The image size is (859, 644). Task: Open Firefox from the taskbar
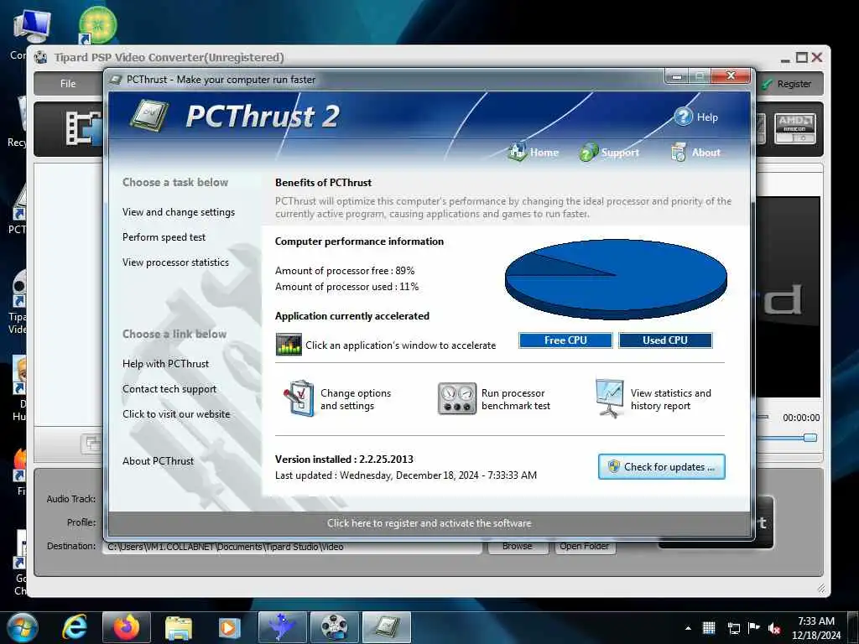click(x=126, y=627)
